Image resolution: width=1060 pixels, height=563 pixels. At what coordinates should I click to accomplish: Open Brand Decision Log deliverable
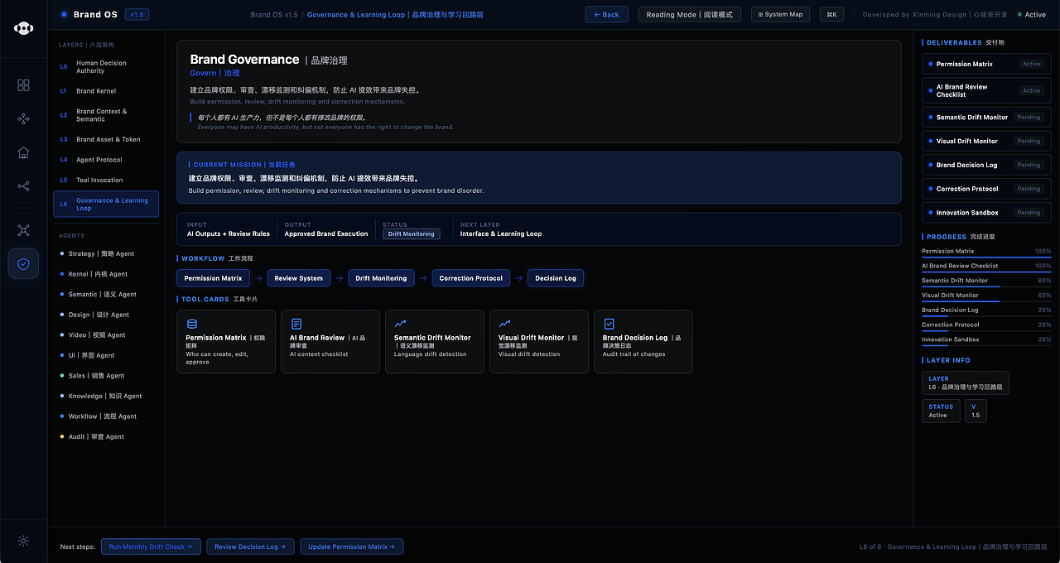(x=986, y=165)
